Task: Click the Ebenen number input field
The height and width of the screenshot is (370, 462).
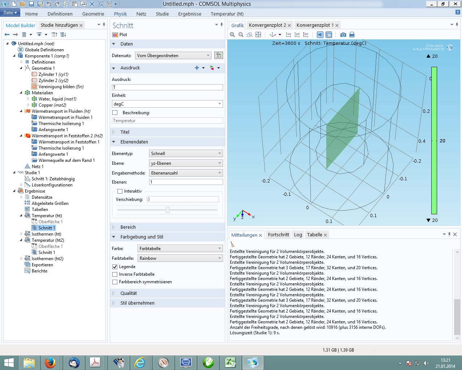Action: tap(186, 182)
